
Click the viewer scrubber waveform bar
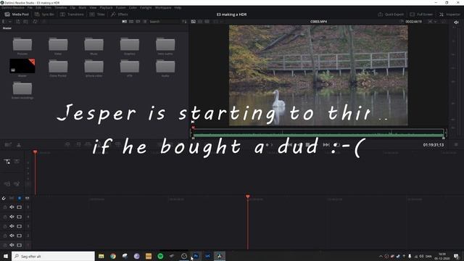318,133
